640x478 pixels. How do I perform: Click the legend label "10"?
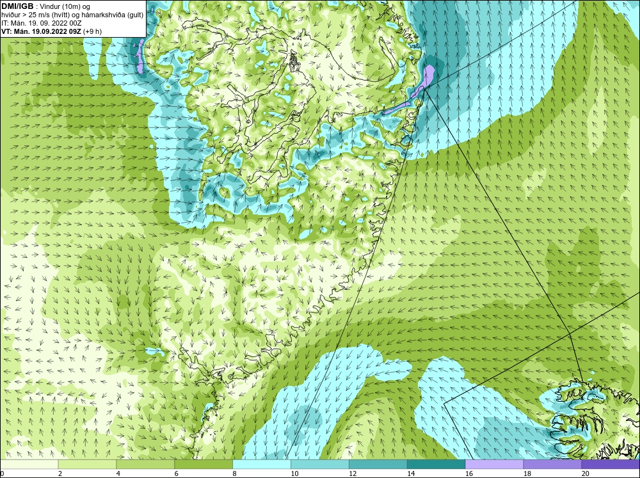[x=294, y=474]
